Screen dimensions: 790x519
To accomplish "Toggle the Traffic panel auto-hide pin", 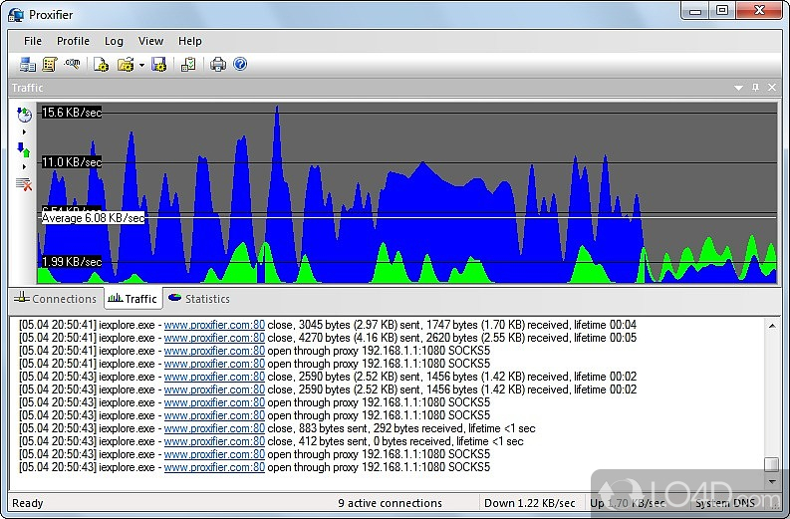I will [755, 88].
